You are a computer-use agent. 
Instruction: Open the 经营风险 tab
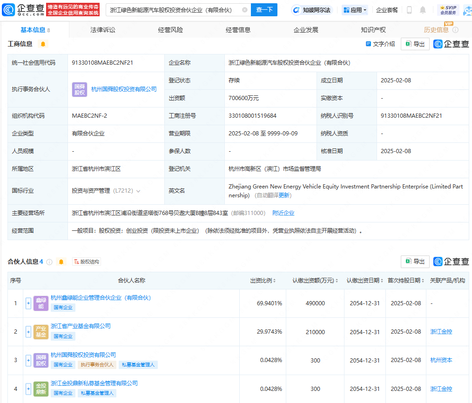point(170,30)
